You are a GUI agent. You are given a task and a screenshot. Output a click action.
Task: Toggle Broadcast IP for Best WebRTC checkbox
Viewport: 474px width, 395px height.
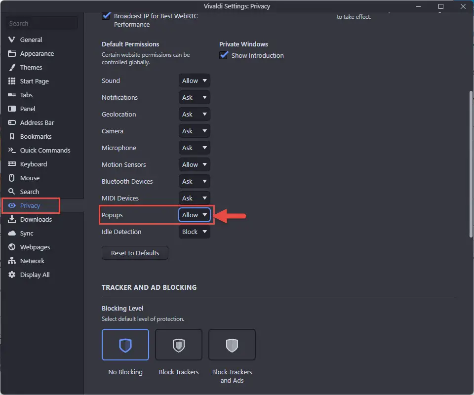106,16
